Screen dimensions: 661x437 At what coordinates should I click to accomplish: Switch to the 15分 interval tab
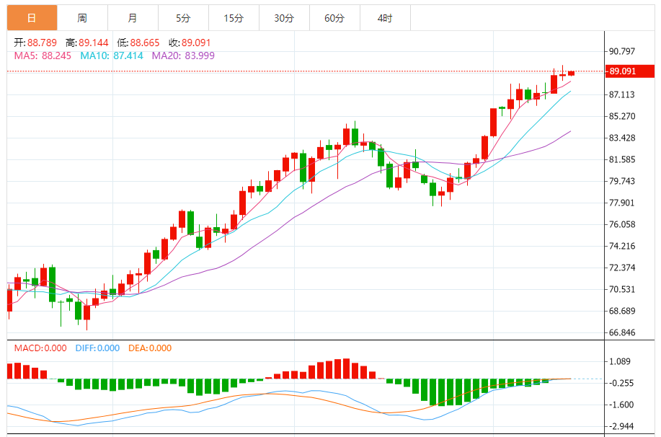[234, 18]
